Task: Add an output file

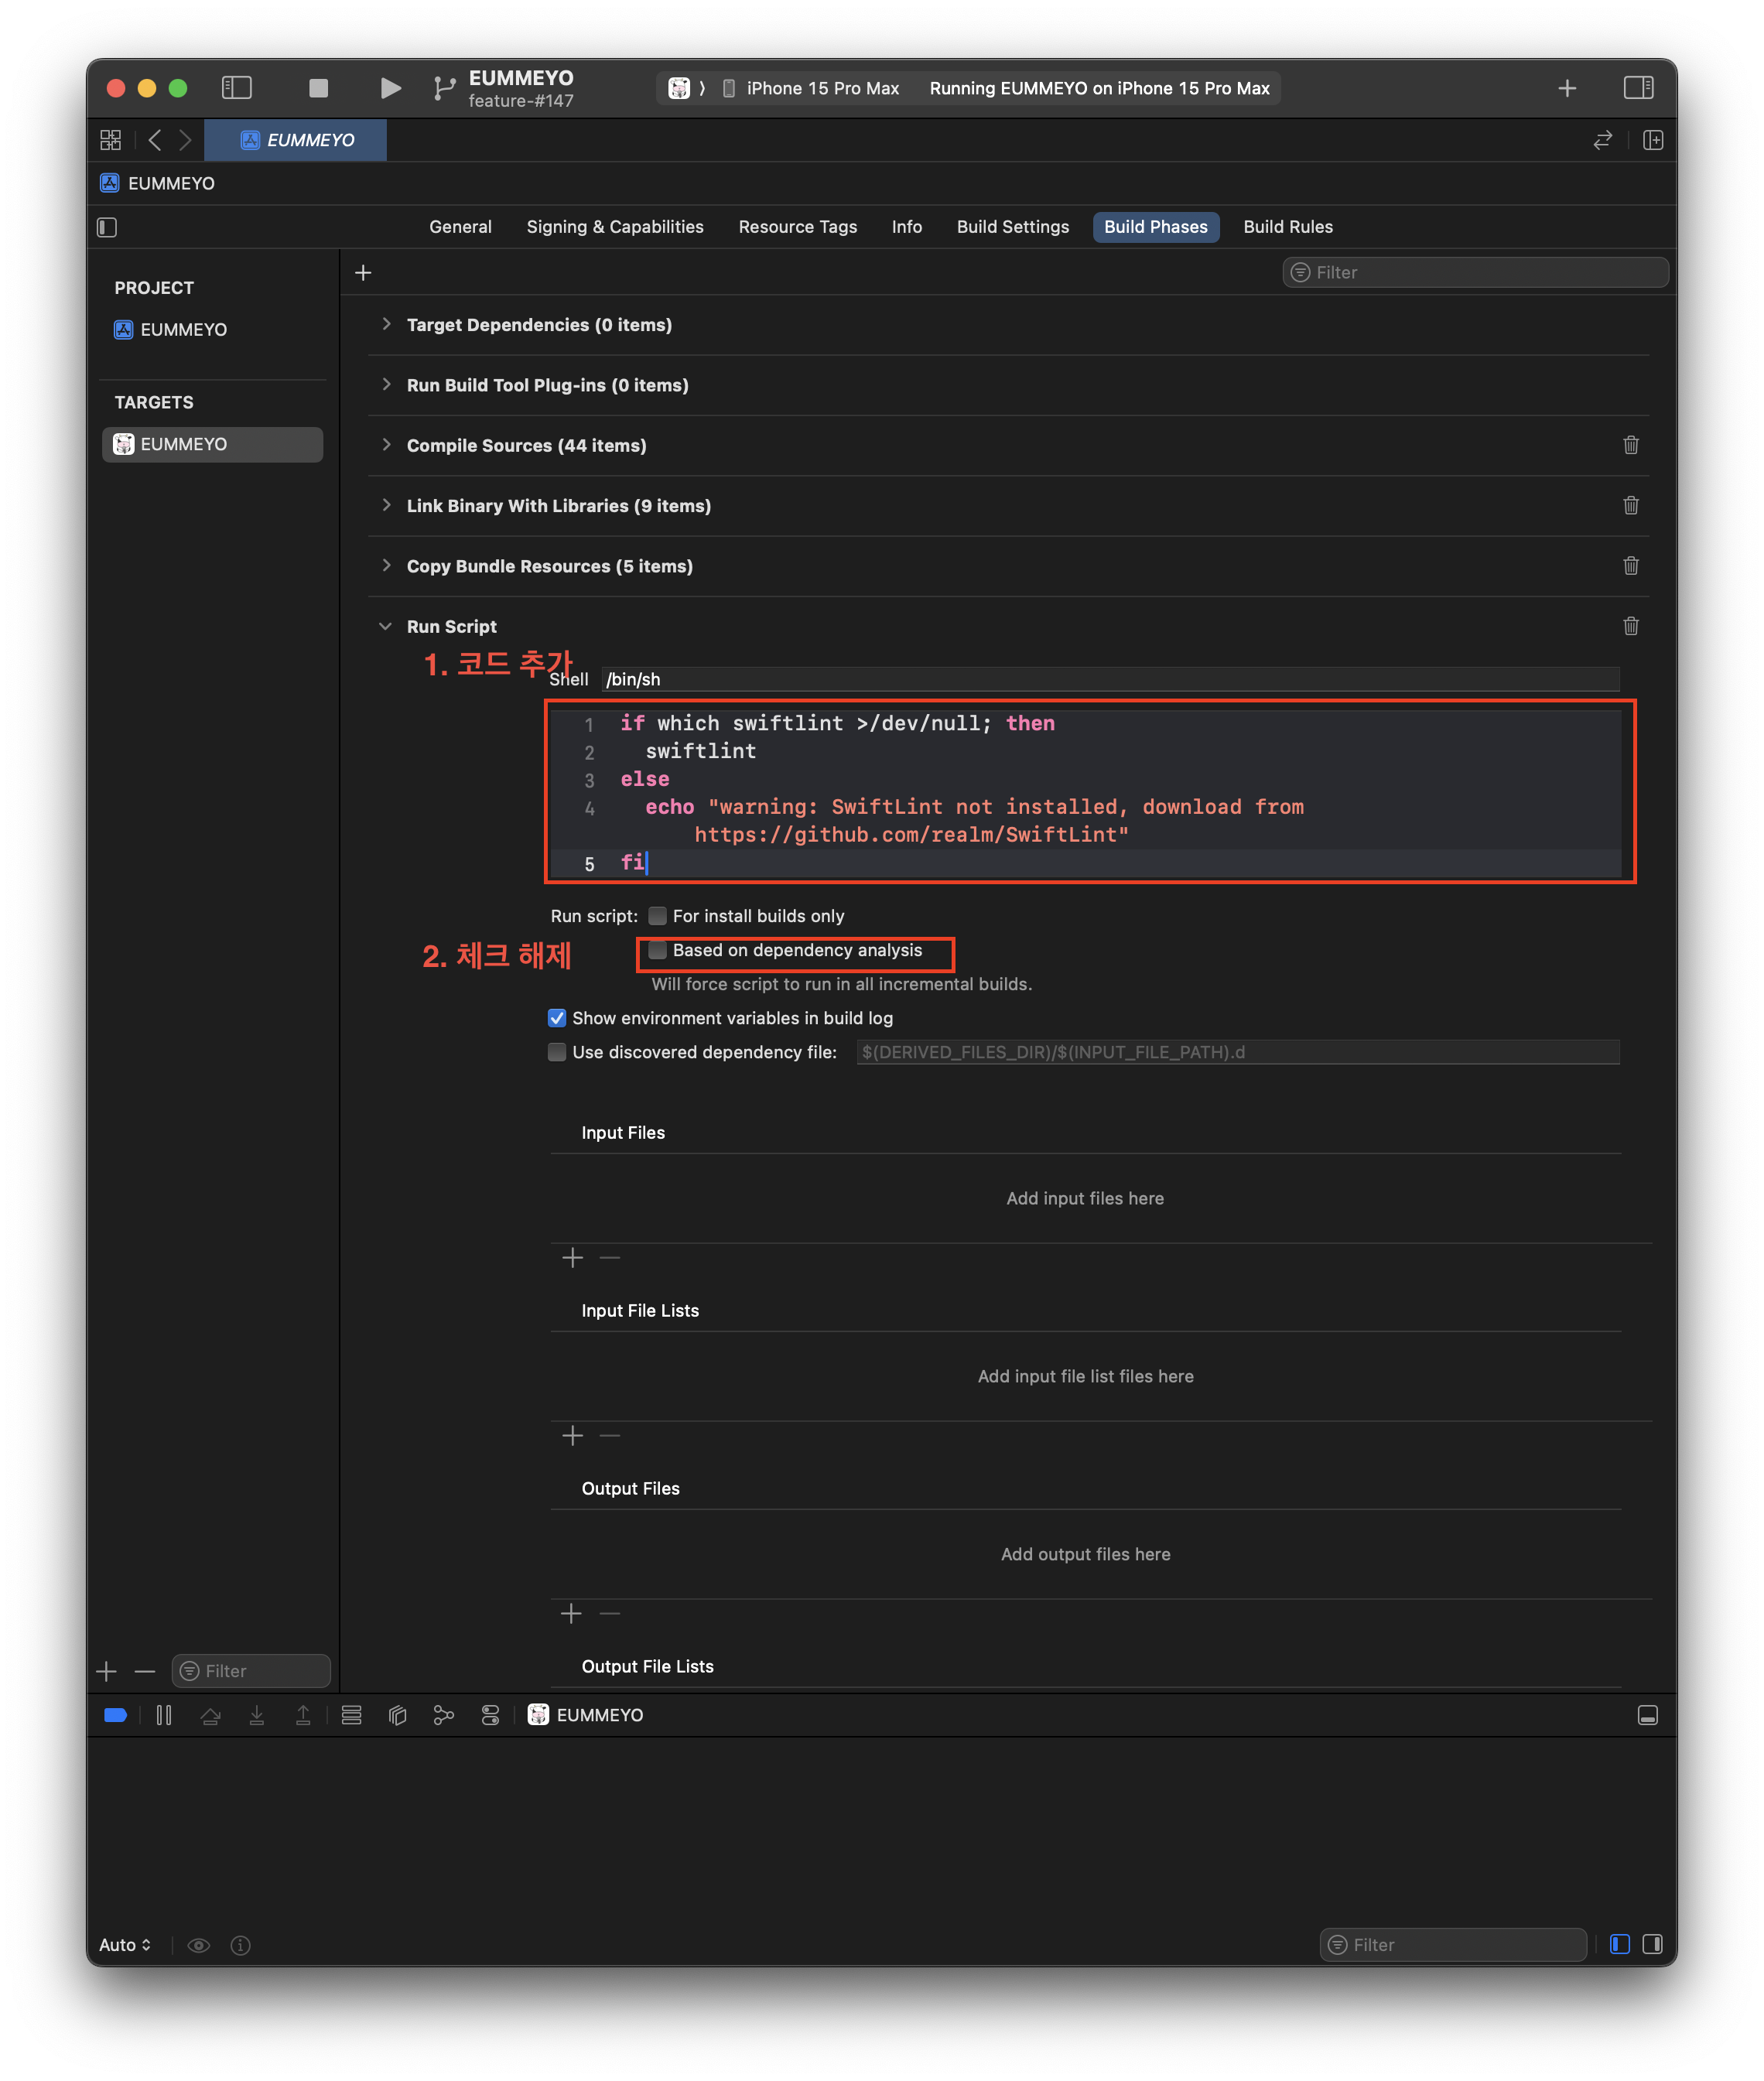Action: (x=571, y=1612)
